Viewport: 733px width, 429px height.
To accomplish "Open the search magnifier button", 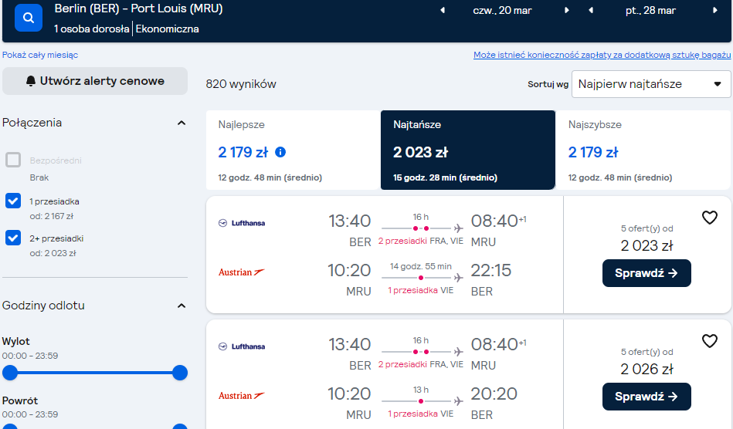I will tap(29, 18).
